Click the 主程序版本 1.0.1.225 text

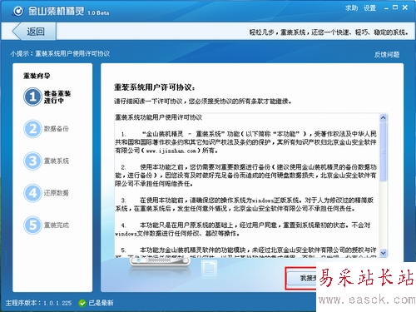38,303
